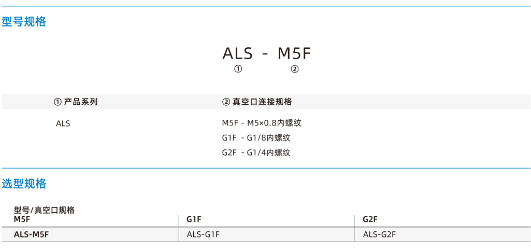Click the large M5F text in the model code
531x251 pixels.
[294, 53]
